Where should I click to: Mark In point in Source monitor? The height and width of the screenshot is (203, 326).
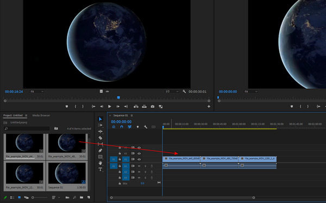pos(76,107)
